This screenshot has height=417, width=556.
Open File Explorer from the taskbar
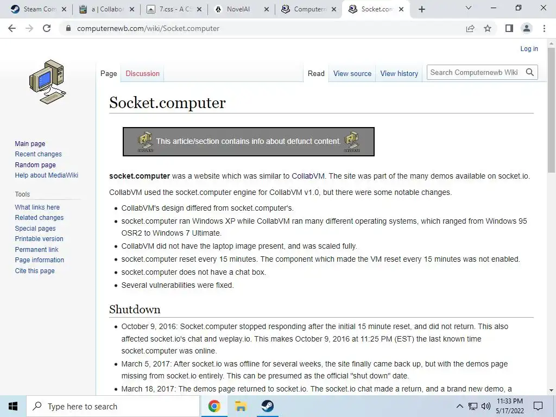241,406
